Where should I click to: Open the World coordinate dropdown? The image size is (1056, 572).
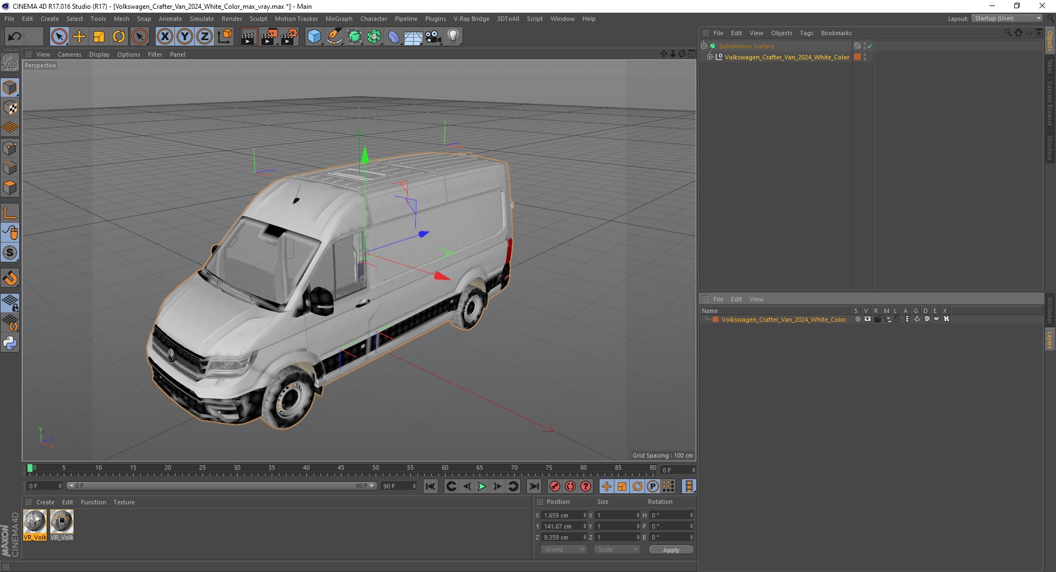pyautogui.click(x=564, y=549)
